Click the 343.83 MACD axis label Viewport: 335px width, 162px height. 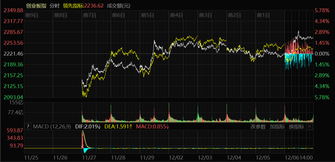point(15,138)
